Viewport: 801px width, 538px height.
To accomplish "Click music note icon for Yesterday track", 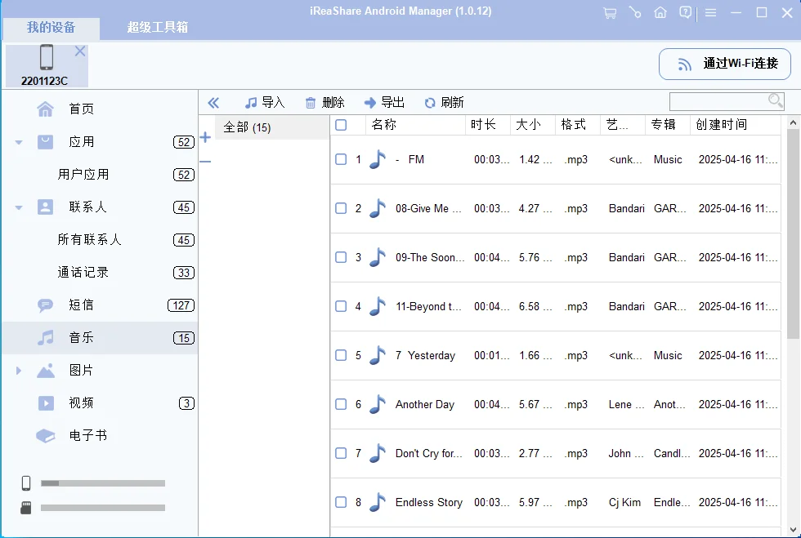I will [377, 355].
